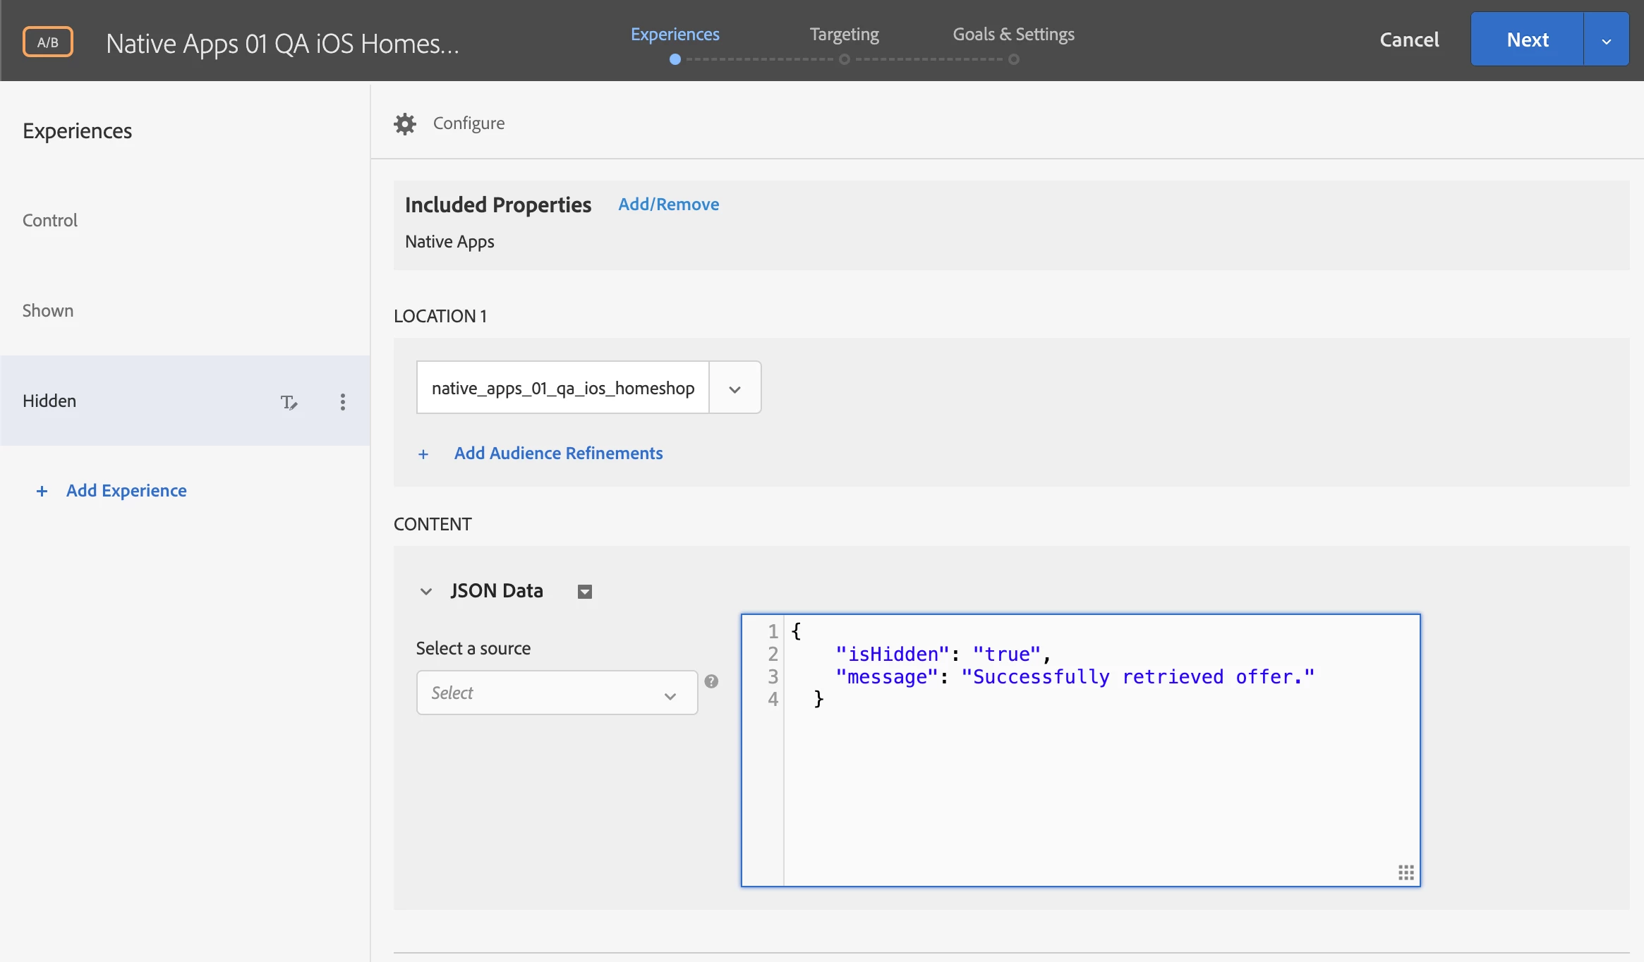Viewport: 1644px width, 962px height.
Task: Click the Add/Remove properties link
Action: point(668,205)
